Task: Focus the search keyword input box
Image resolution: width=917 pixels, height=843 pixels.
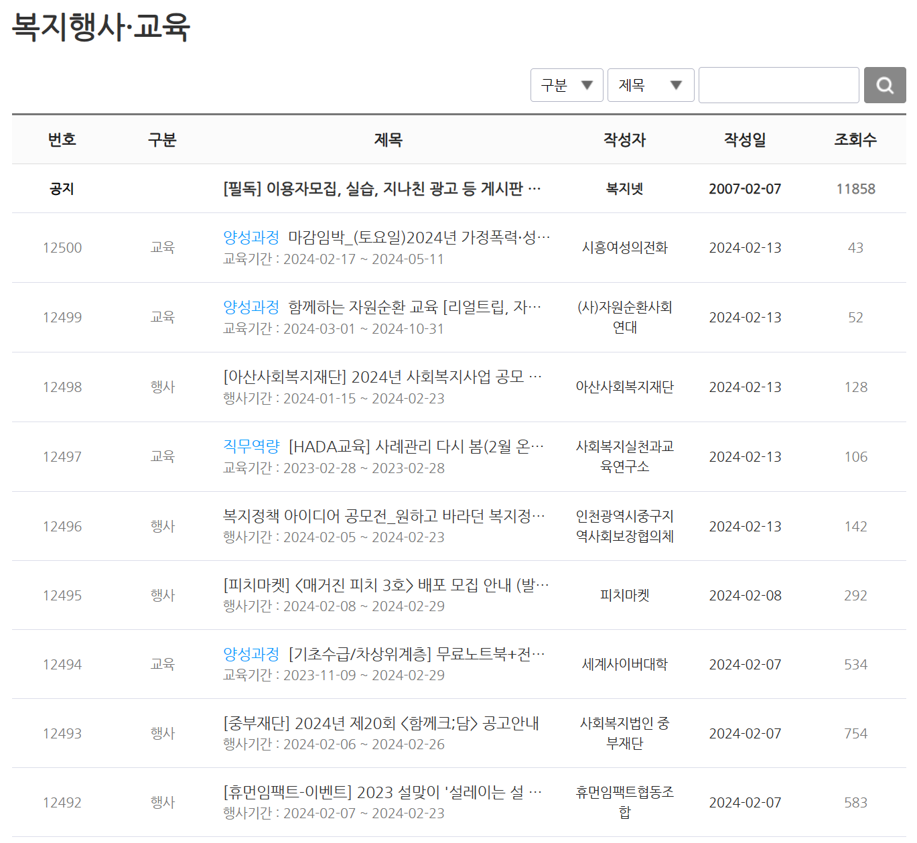Action: coord(778,85)
